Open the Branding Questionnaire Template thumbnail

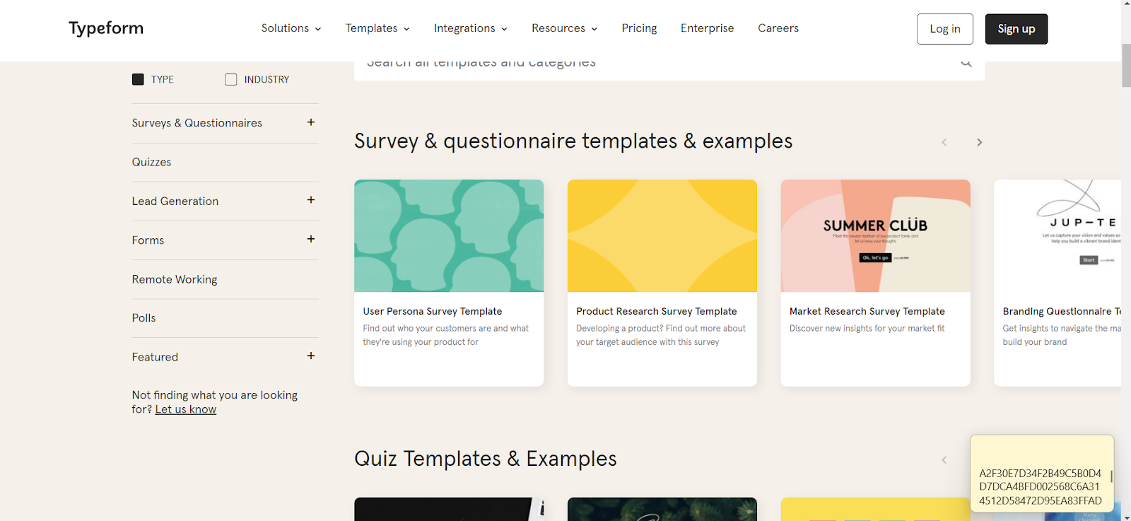pyautogui.click(x=1057, y=235)
